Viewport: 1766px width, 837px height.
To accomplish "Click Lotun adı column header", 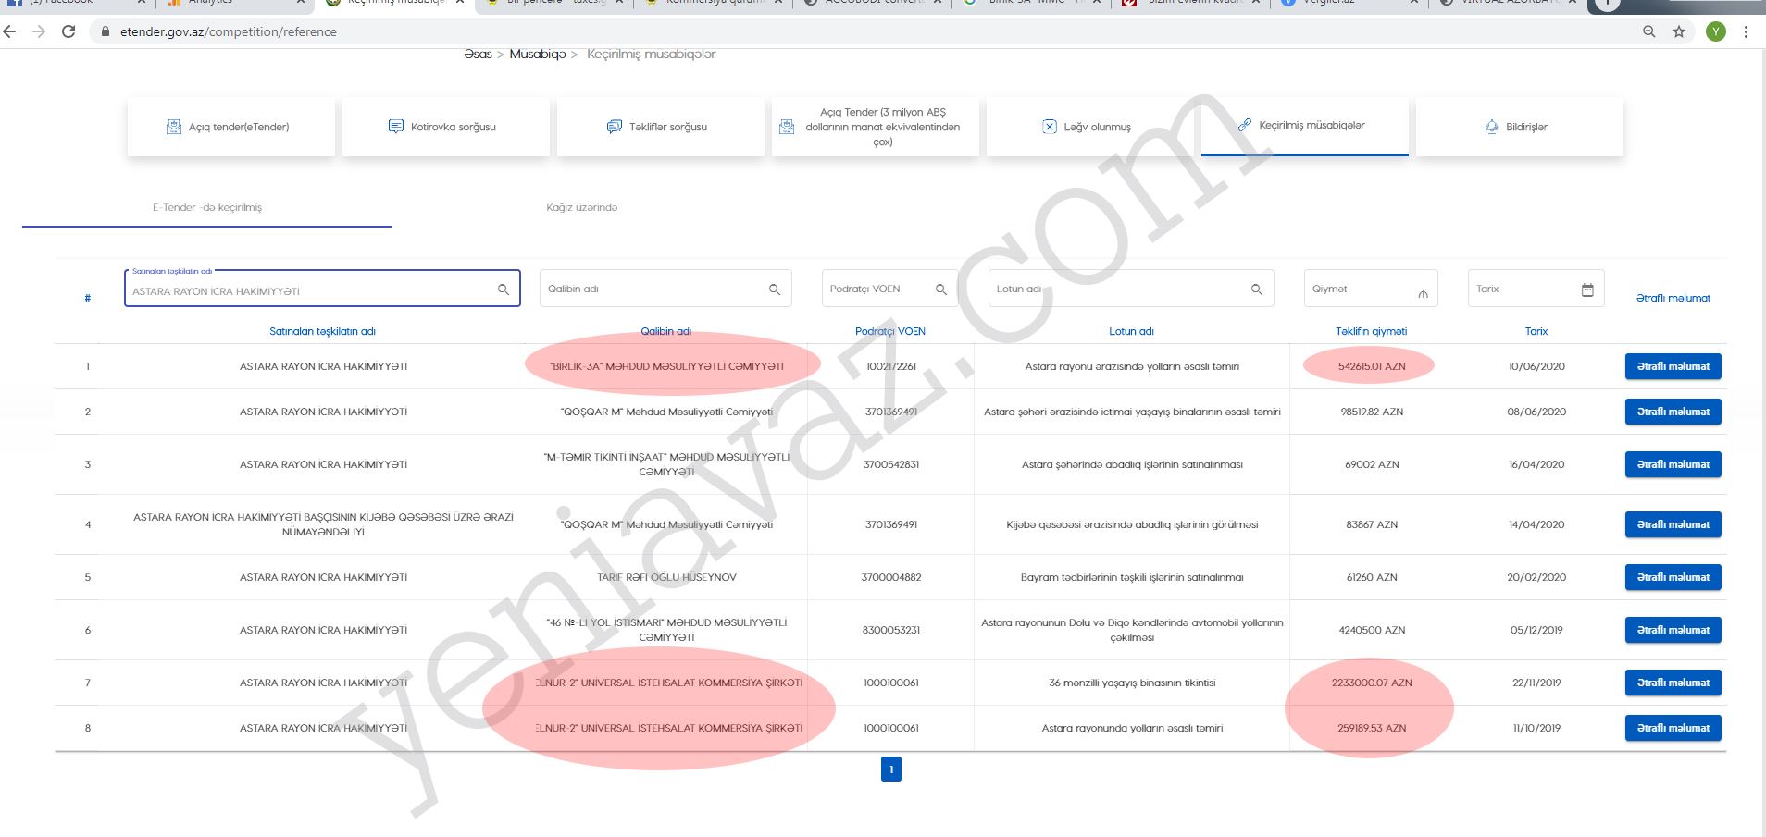I will (1131, 331).
